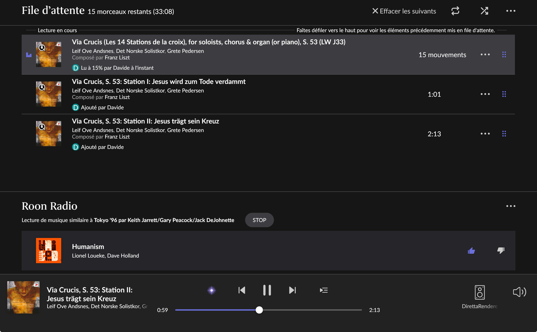The image size is (537, 332).
Task: Open Franz Liszt composer link in Station I row
Action: coord(117,97)
